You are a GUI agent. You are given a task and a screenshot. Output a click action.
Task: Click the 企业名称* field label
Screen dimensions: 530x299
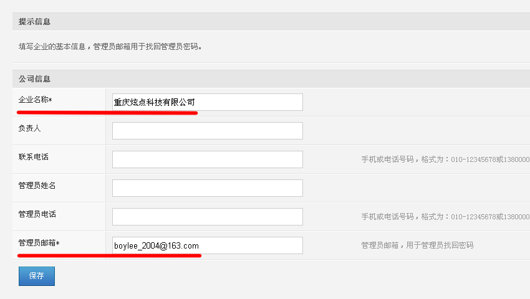pos(35,100)
